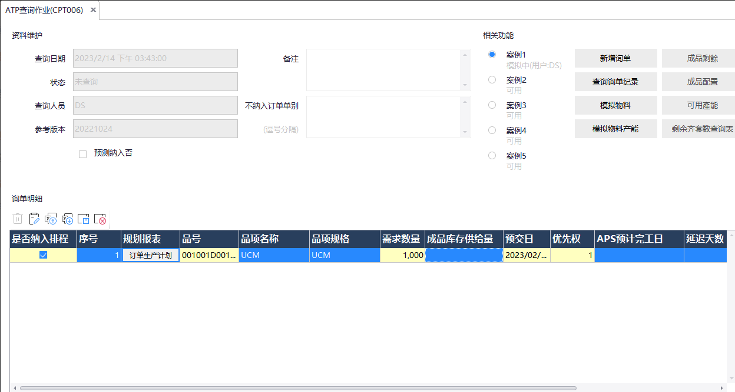Open 查询询单纪录
735x392 pixels.
point(615,82)
